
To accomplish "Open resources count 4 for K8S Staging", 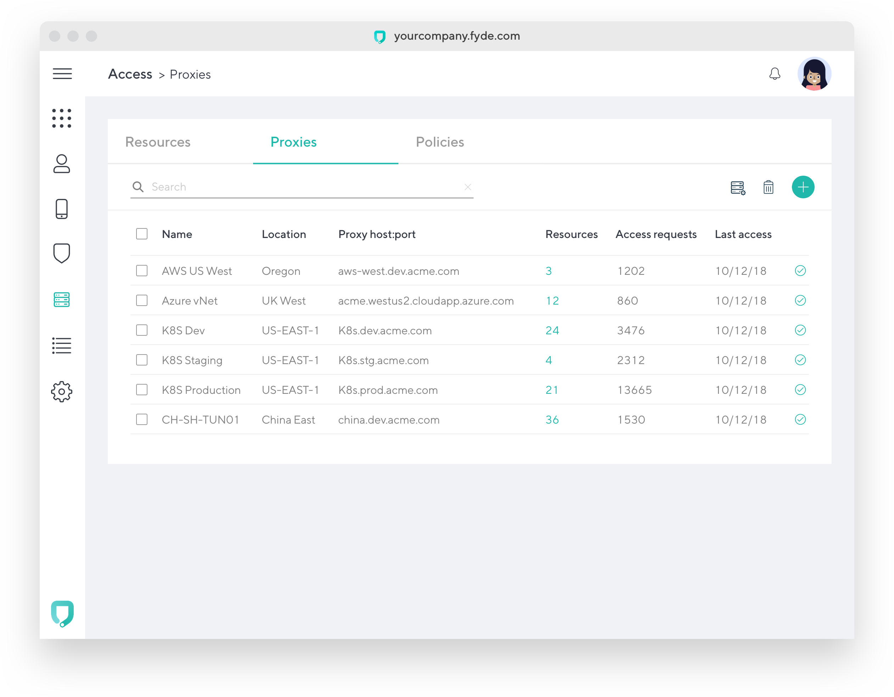I will click(x=548, y=360).
